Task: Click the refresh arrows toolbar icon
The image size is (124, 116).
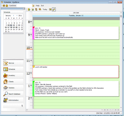Action: (x=36, y=9)
